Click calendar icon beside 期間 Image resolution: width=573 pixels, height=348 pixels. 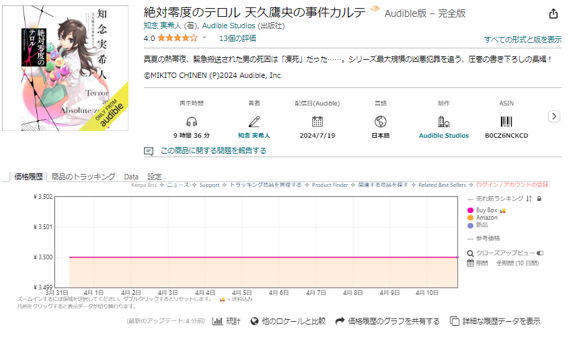(x=470, y=263)
